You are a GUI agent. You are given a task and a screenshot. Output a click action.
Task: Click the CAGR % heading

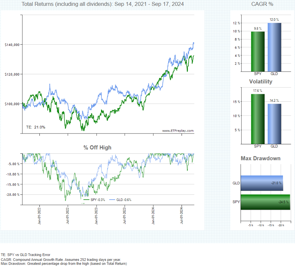[262, 4]
